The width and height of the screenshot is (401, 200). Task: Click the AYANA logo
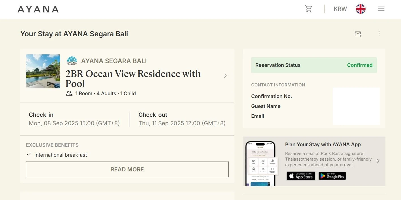(38, 9)
